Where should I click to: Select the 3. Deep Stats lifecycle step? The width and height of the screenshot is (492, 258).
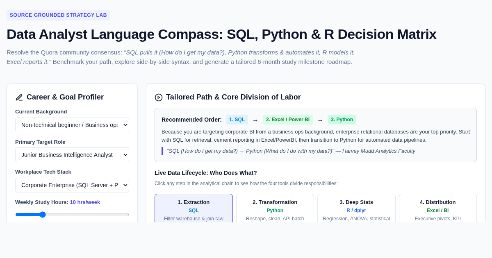coord(356,208)
